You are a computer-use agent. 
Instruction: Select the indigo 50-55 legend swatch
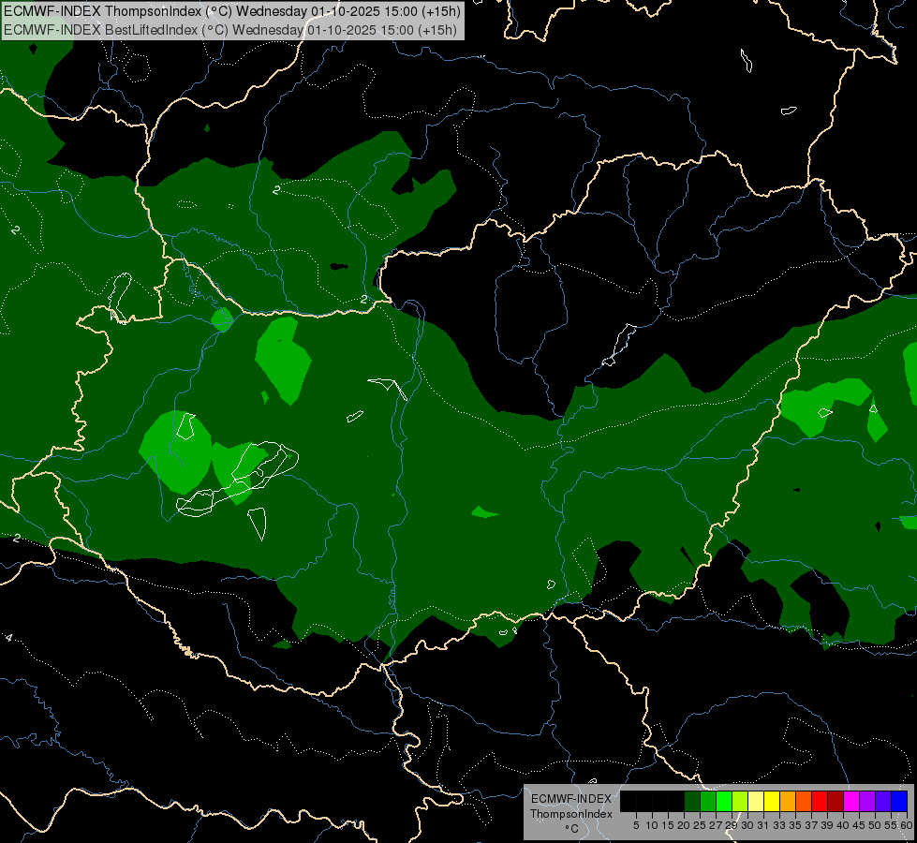pos(883,801)
